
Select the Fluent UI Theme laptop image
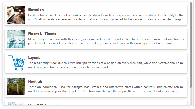[16, 39]
